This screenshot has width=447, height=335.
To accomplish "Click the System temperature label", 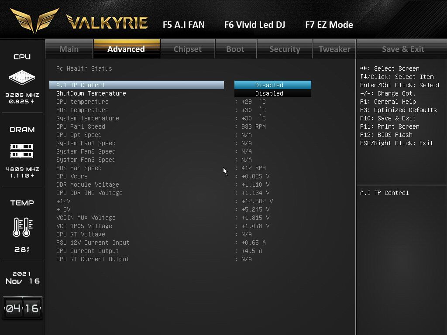I will [87, 118].
